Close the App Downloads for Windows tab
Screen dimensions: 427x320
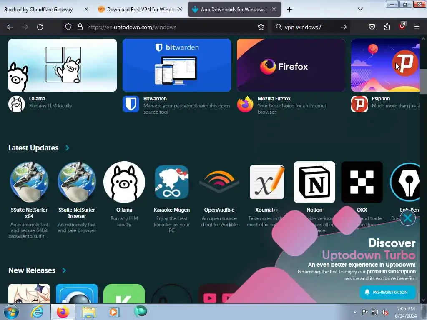[x=274, y=10]
